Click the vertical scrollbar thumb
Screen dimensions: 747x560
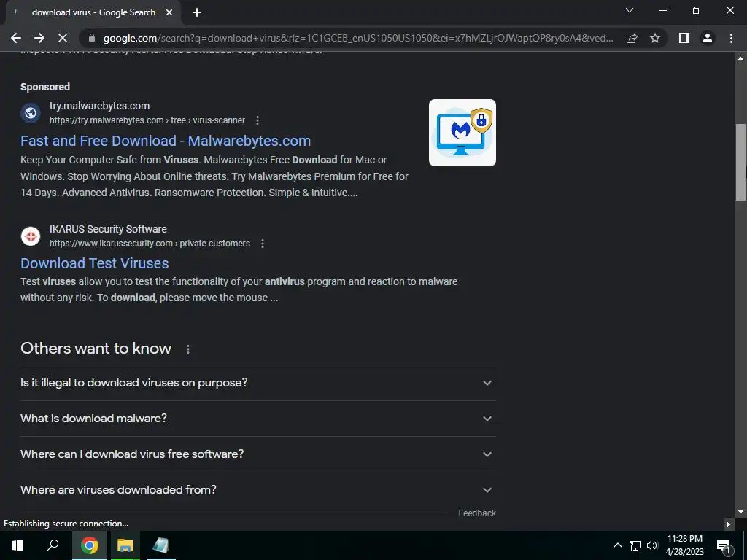(x=740, y=162)
